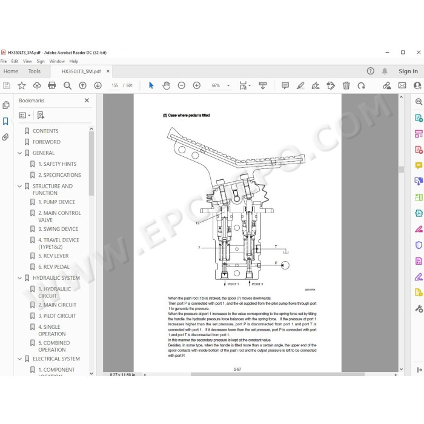Image resolution: width=424 pixels, height=424 pixels.
Task: Go to previous page arrow
Action: pos(82,86)
